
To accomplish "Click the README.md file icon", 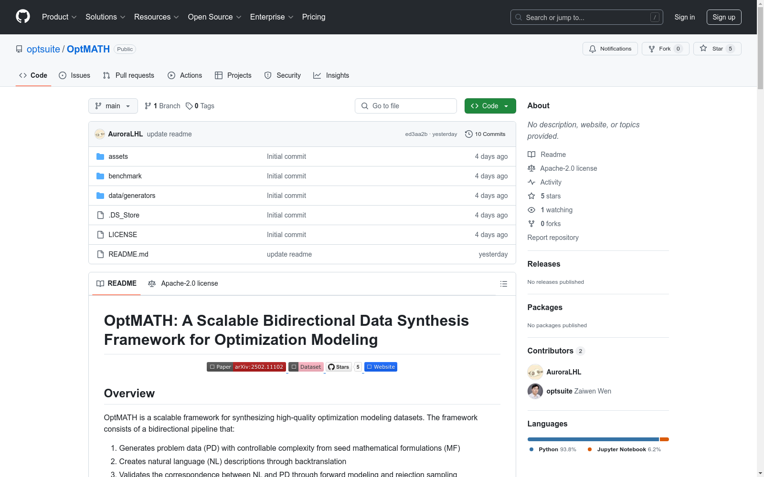I will (100, 254).
